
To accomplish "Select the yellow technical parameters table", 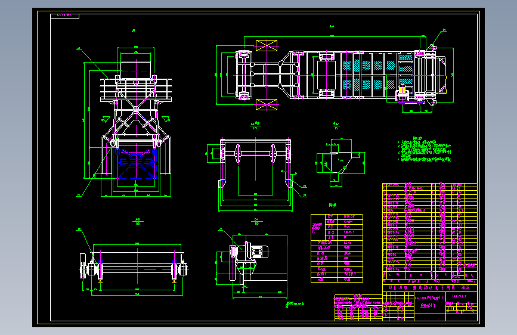I will point(337,248).
